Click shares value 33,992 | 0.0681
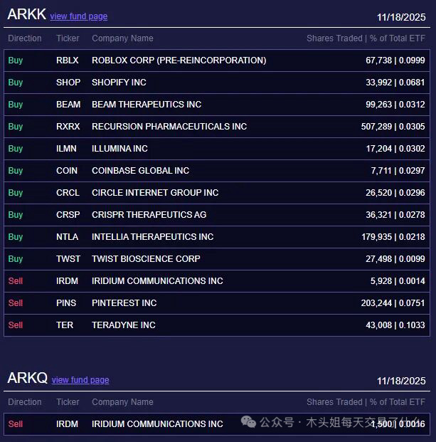The height and width of the screenshot is (442, 436). 395,83
